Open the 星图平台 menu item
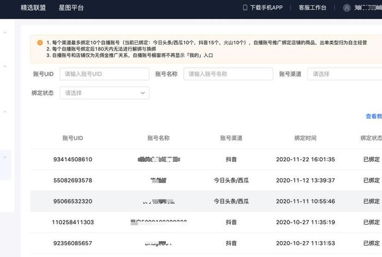The height and width of the screenshot is (257, 382). tap(71, 8)
